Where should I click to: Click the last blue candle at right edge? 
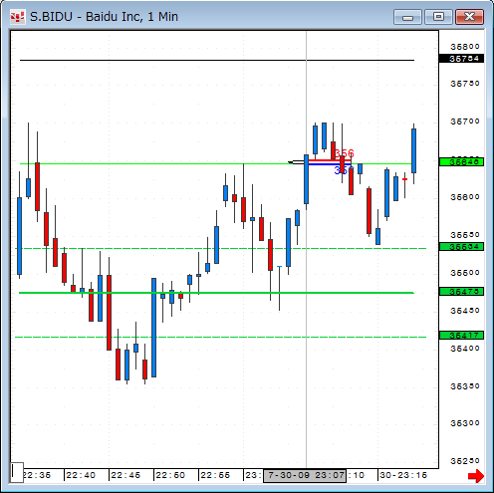pos(413,151)
